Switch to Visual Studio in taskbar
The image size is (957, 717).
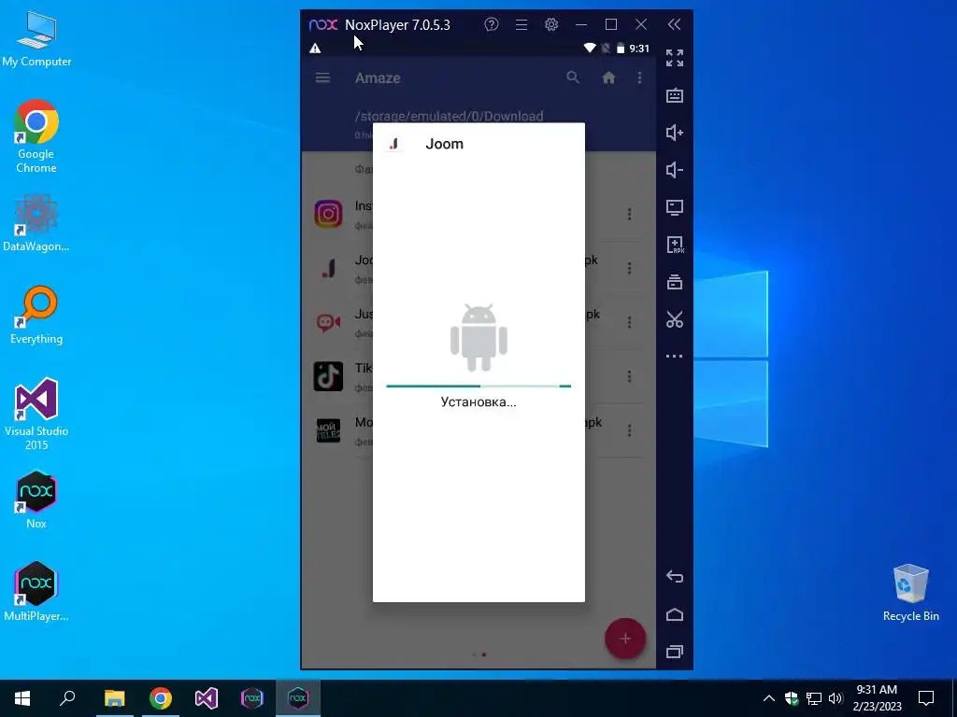click(x=207, y=698)
